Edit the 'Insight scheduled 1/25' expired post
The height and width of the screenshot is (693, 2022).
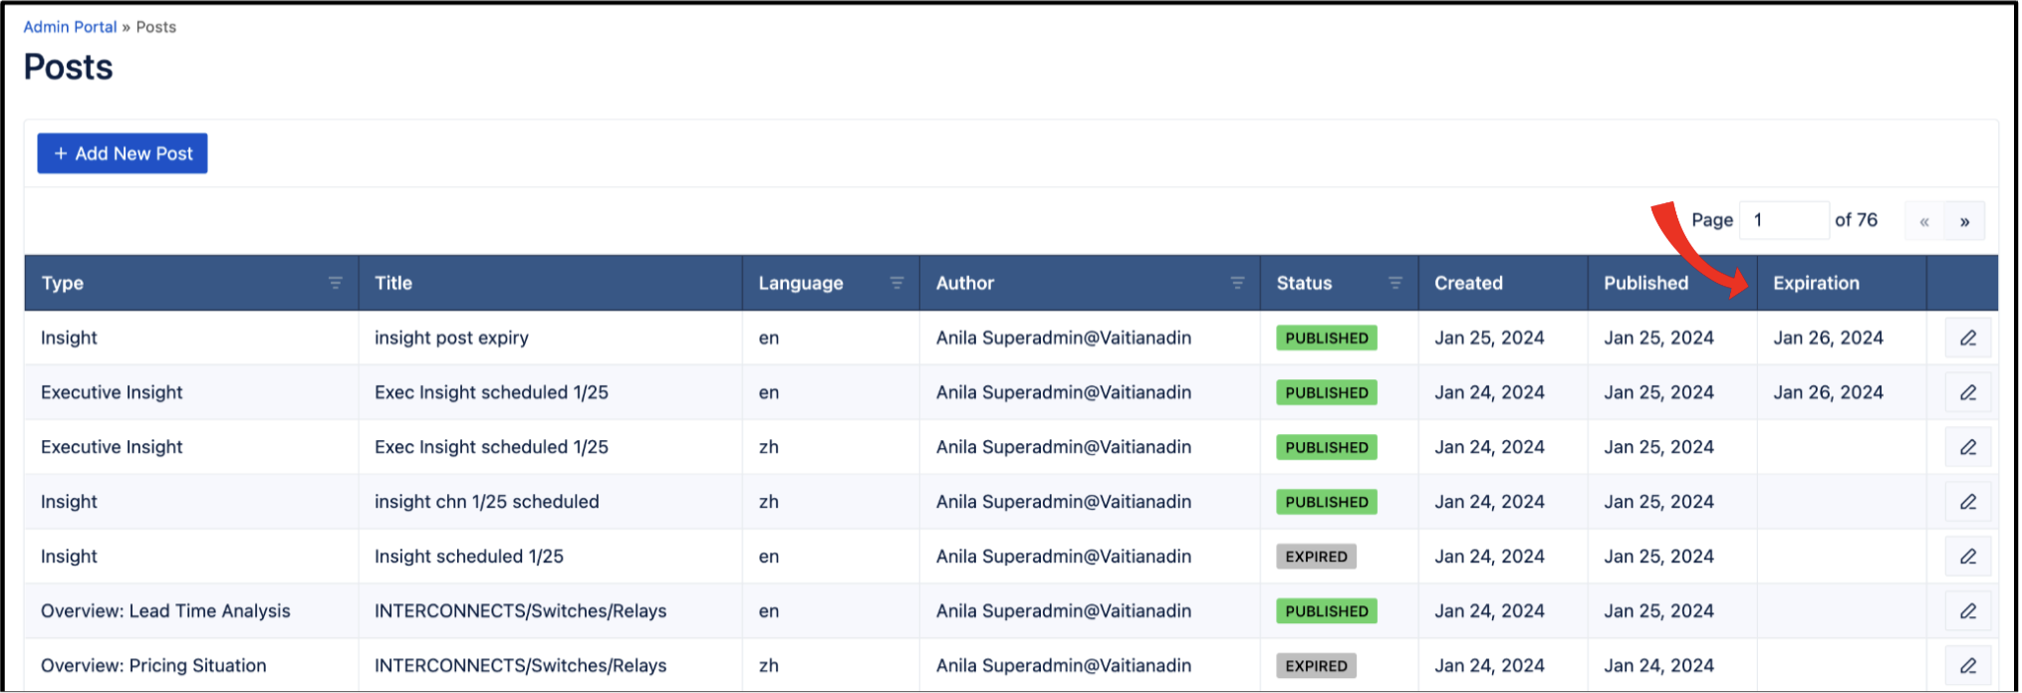pos(1967,558)
